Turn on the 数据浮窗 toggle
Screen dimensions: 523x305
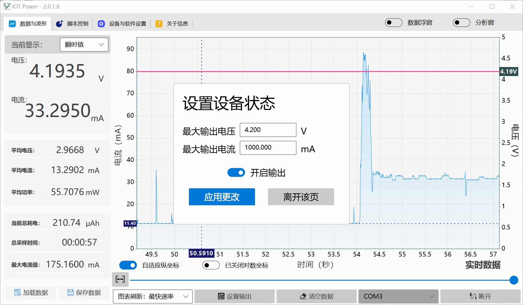[393, 23]
